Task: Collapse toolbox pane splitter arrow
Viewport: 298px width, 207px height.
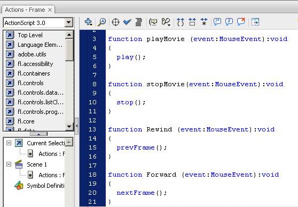Action: pos(76,126)
